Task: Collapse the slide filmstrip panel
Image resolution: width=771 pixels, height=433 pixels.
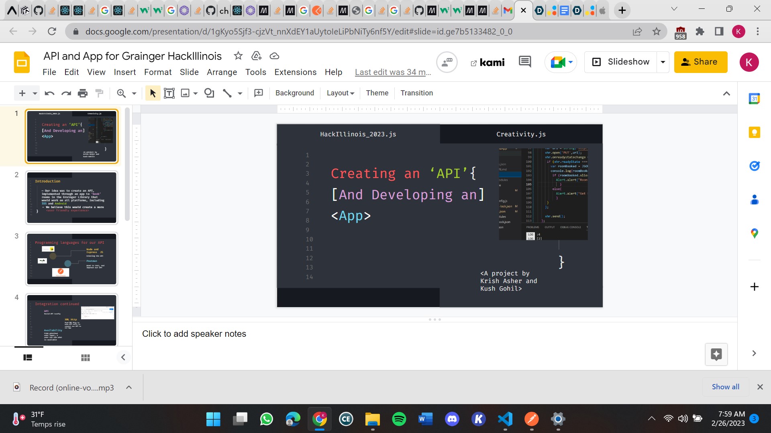Action: [123, 357]
